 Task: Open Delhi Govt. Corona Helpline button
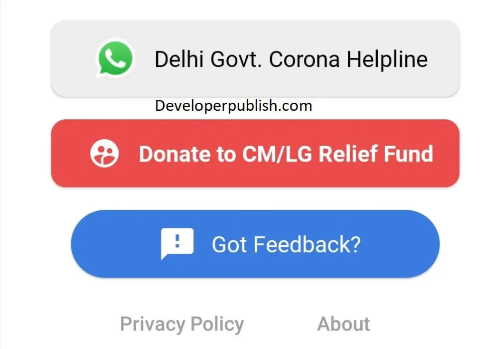tap(255, 59)
